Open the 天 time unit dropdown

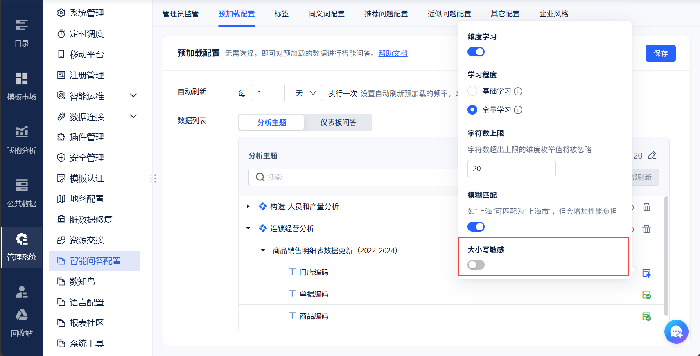pyautogui.click(x=305, y=93)
